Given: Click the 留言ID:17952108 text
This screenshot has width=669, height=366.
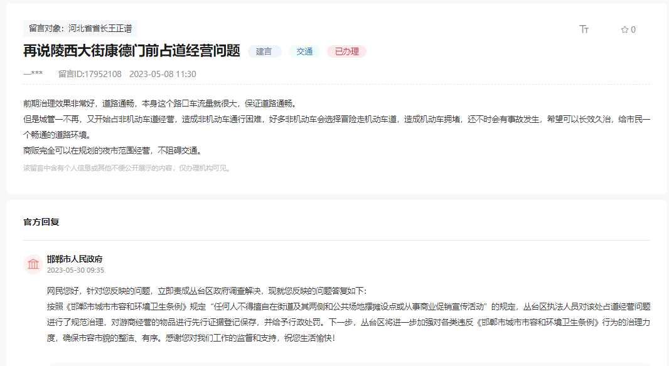Looking at the screenshot, I should click(x=90, y=74).
